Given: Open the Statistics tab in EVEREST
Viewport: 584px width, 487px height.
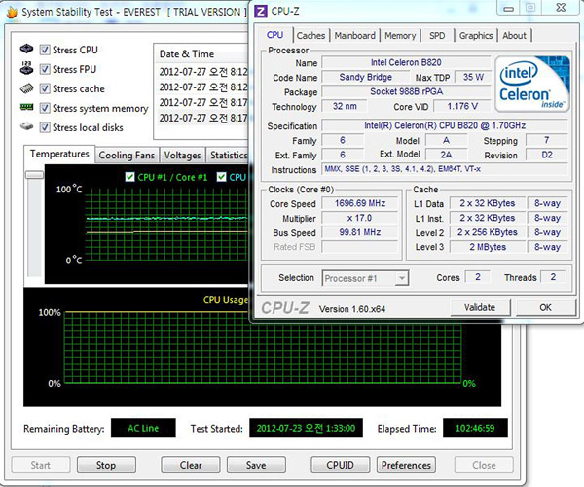Looking at the screenshot, I should coord(228,156).
